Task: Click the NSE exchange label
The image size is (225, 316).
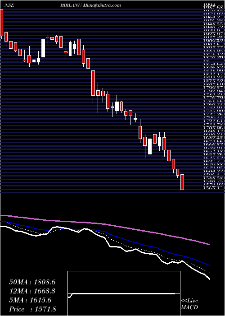Action: click(9, 5)
